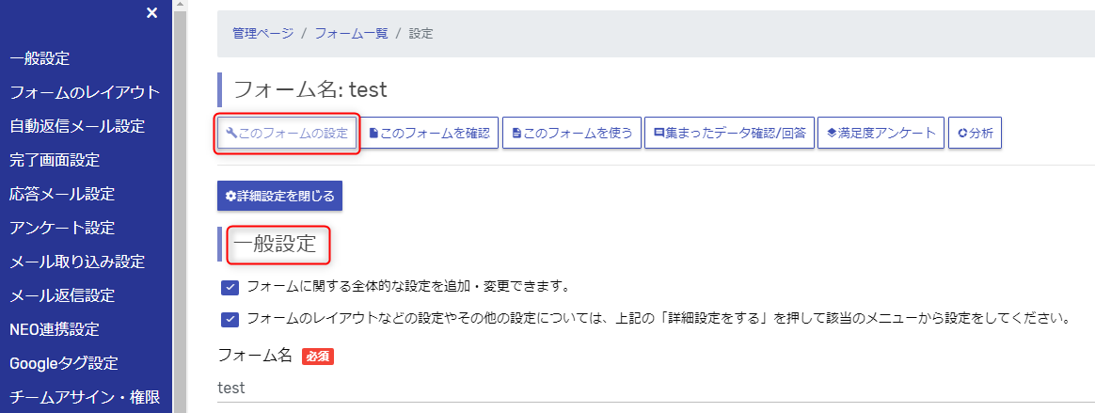The image size is (1095, 413).
Task: Close the sidebar with the X icon
Action: point(151,12)
